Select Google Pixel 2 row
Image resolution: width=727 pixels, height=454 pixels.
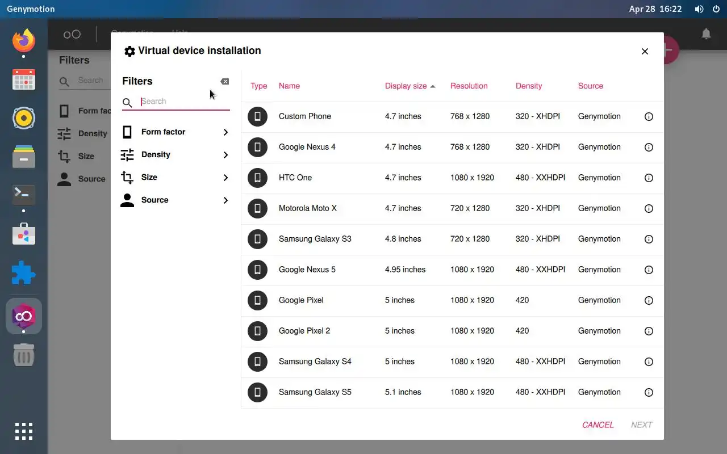pos(452,331)
